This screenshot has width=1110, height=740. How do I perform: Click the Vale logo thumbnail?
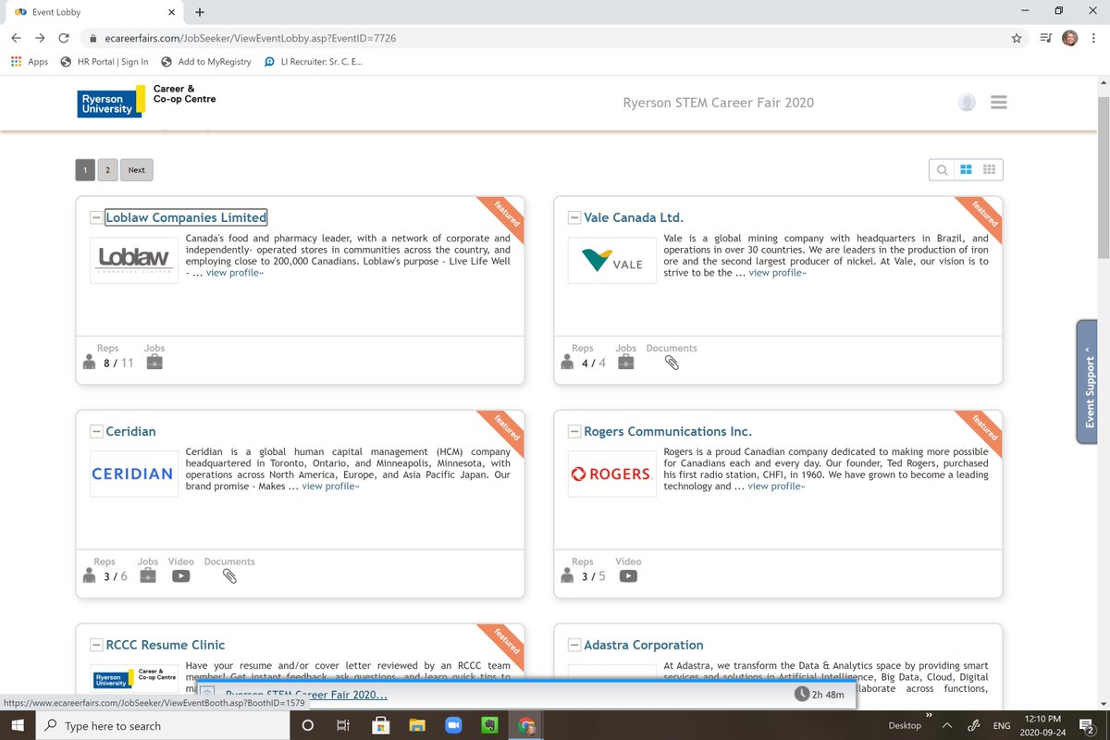click(x=611, y=261)
